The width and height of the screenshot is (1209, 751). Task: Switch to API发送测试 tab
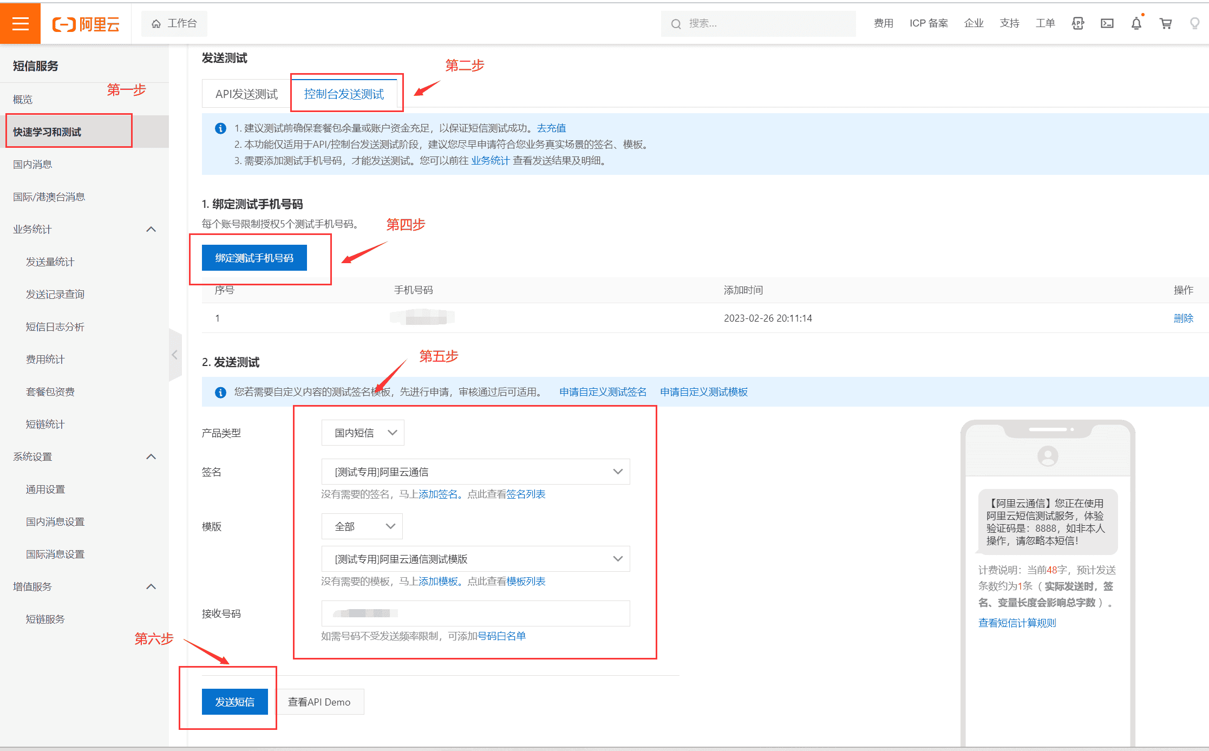(246, 94)
